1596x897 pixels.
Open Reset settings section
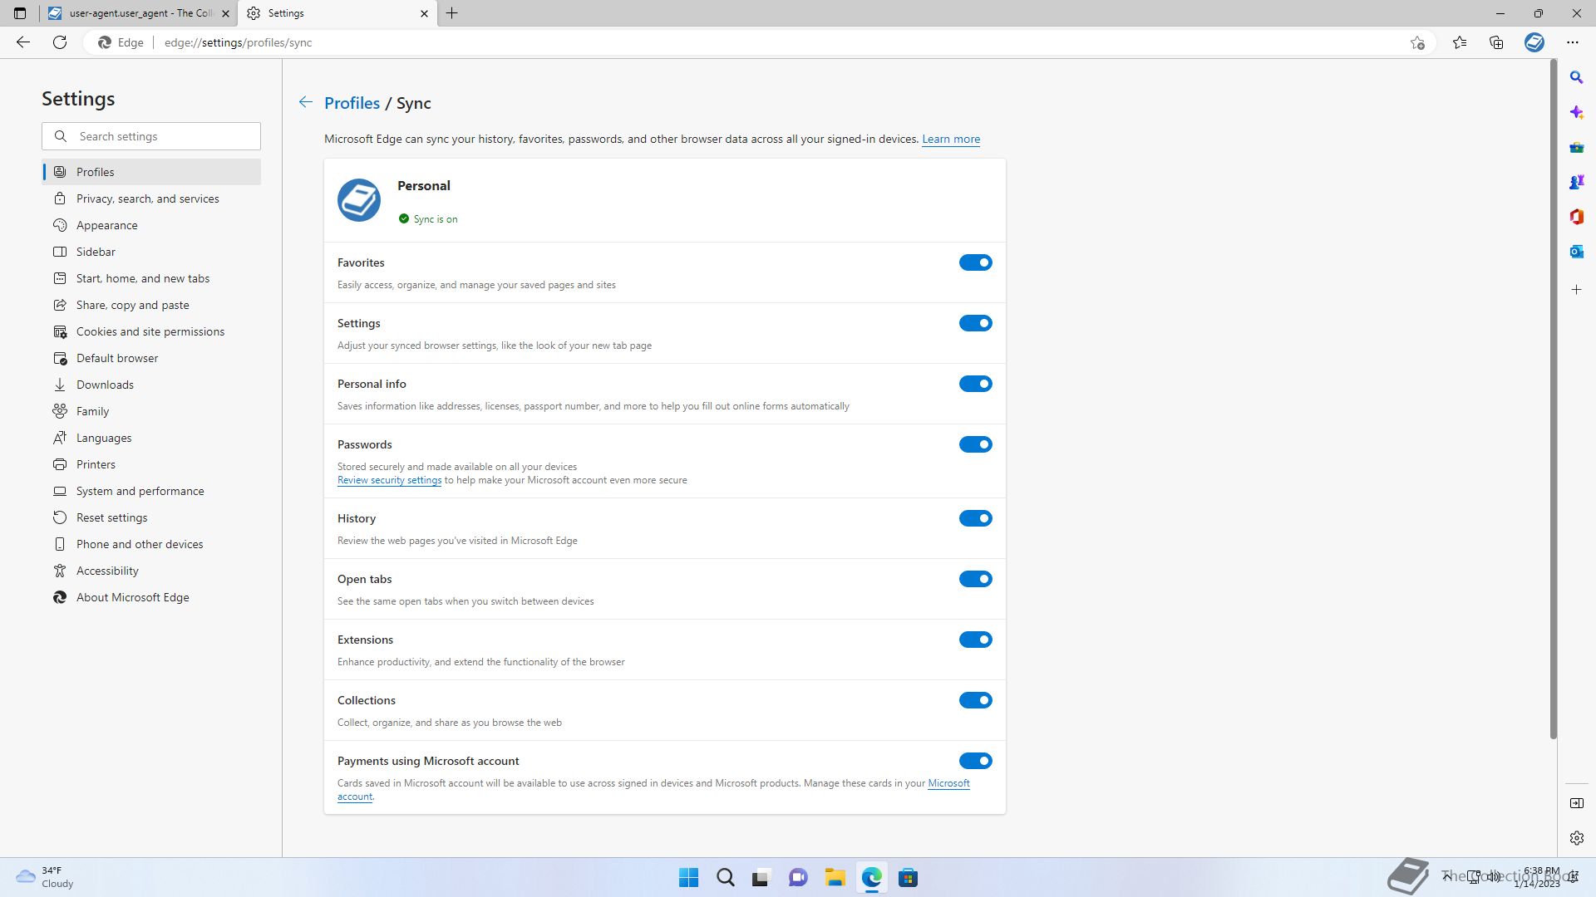(151, 517)
